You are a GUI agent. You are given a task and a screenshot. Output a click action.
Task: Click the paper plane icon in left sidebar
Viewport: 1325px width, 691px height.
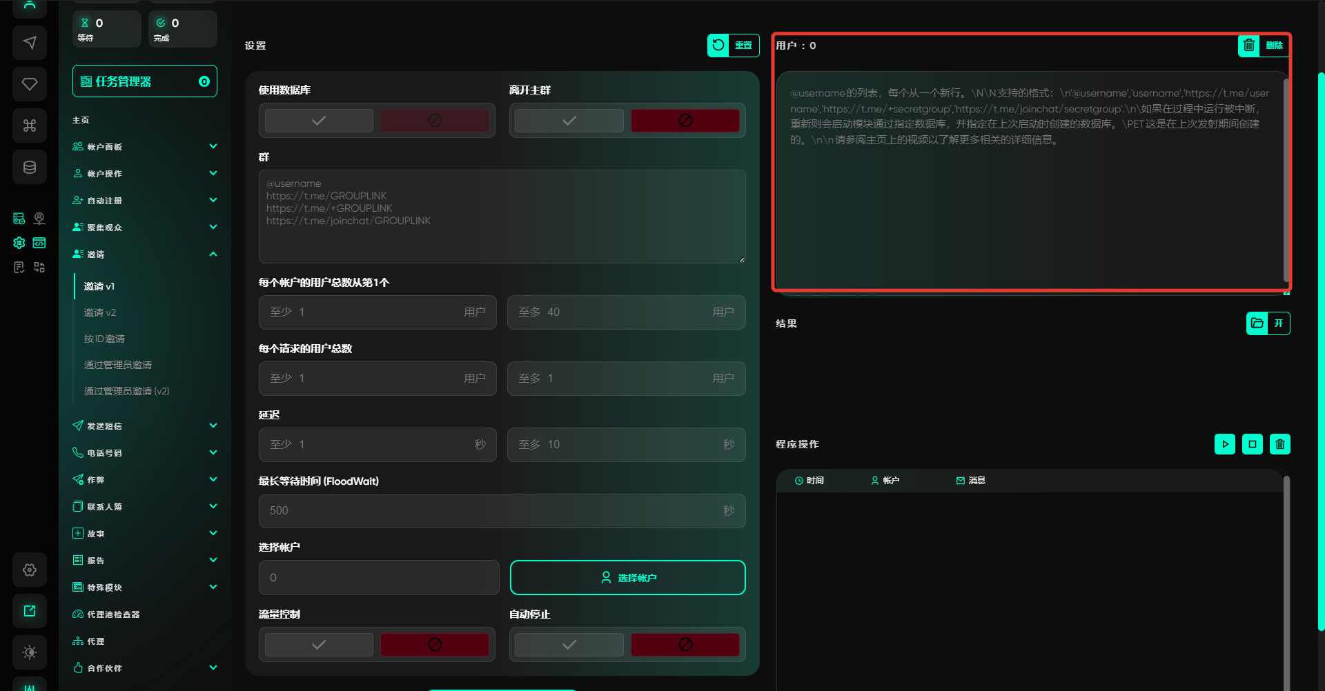point(30,43)
